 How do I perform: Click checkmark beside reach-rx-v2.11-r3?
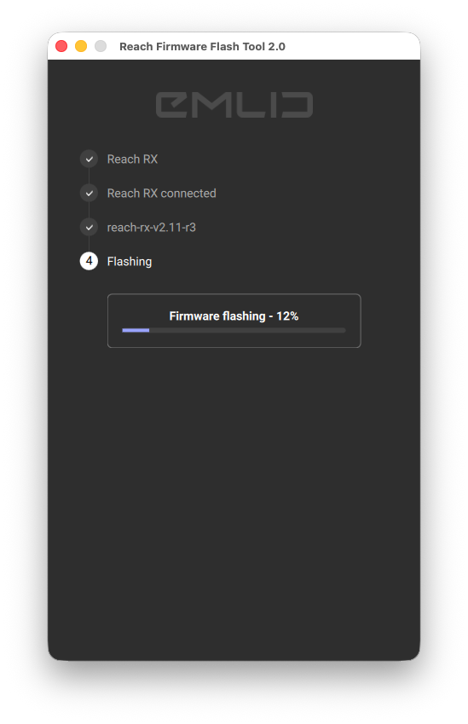89,227
